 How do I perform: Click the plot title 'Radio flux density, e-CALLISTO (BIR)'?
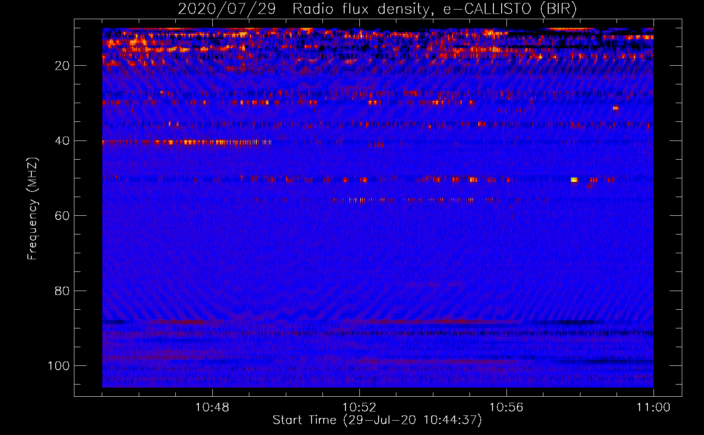434,9
